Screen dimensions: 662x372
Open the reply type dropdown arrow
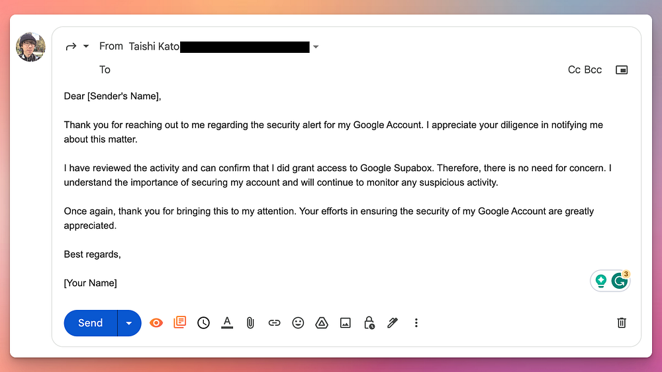(85, 47)
